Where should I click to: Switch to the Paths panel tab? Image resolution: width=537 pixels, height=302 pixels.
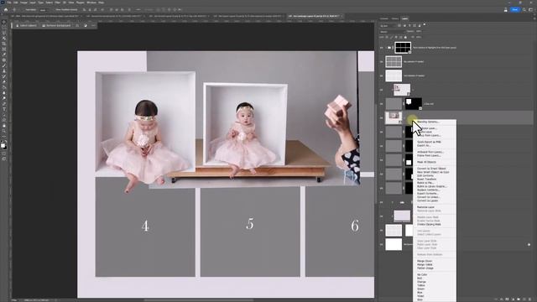point(395,18)
